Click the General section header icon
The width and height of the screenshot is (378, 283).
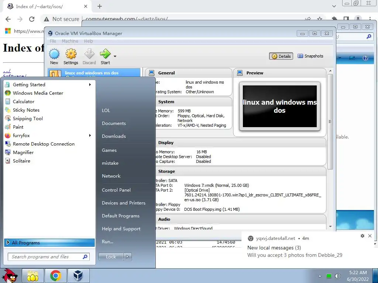coord(152,73)
